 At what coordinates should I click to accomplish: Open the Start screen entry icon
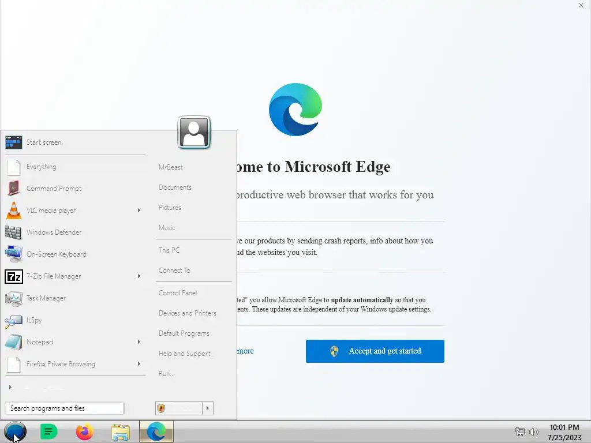tap(14, 142)
